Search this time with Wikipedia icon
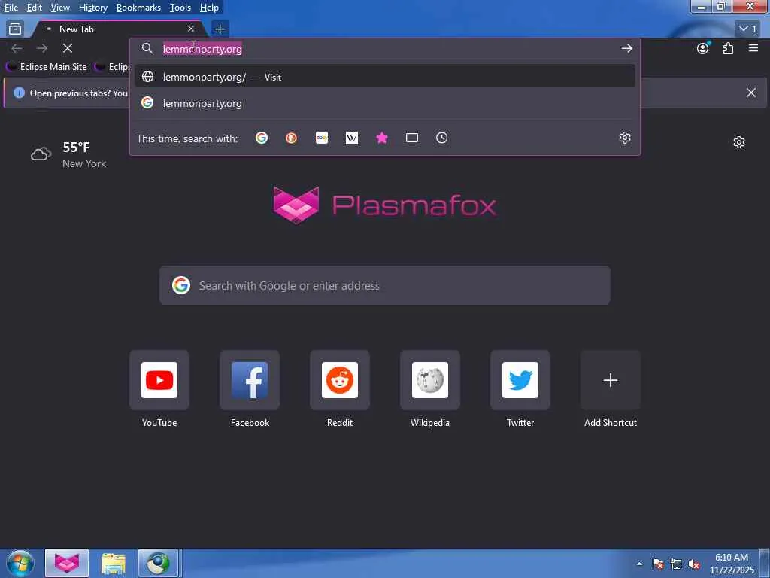The width and height of the screenshot is (770, 578). click(x=352, y=138)
